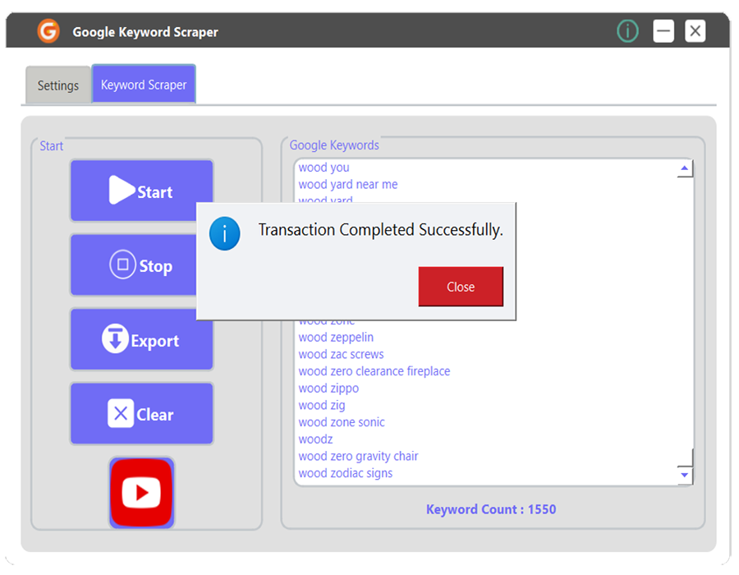The image size is (739, 575).
Task: Open the YouTube channel icon
Action: click(x=141, y=494)
